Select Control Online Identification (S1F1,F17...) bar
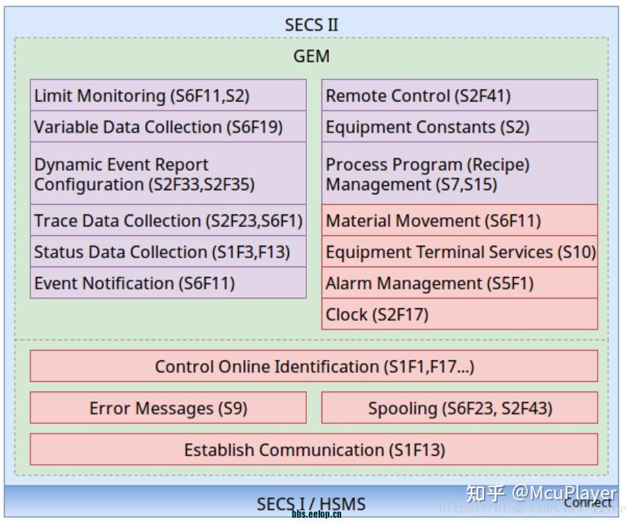634x522 pixels. (314, 367)
